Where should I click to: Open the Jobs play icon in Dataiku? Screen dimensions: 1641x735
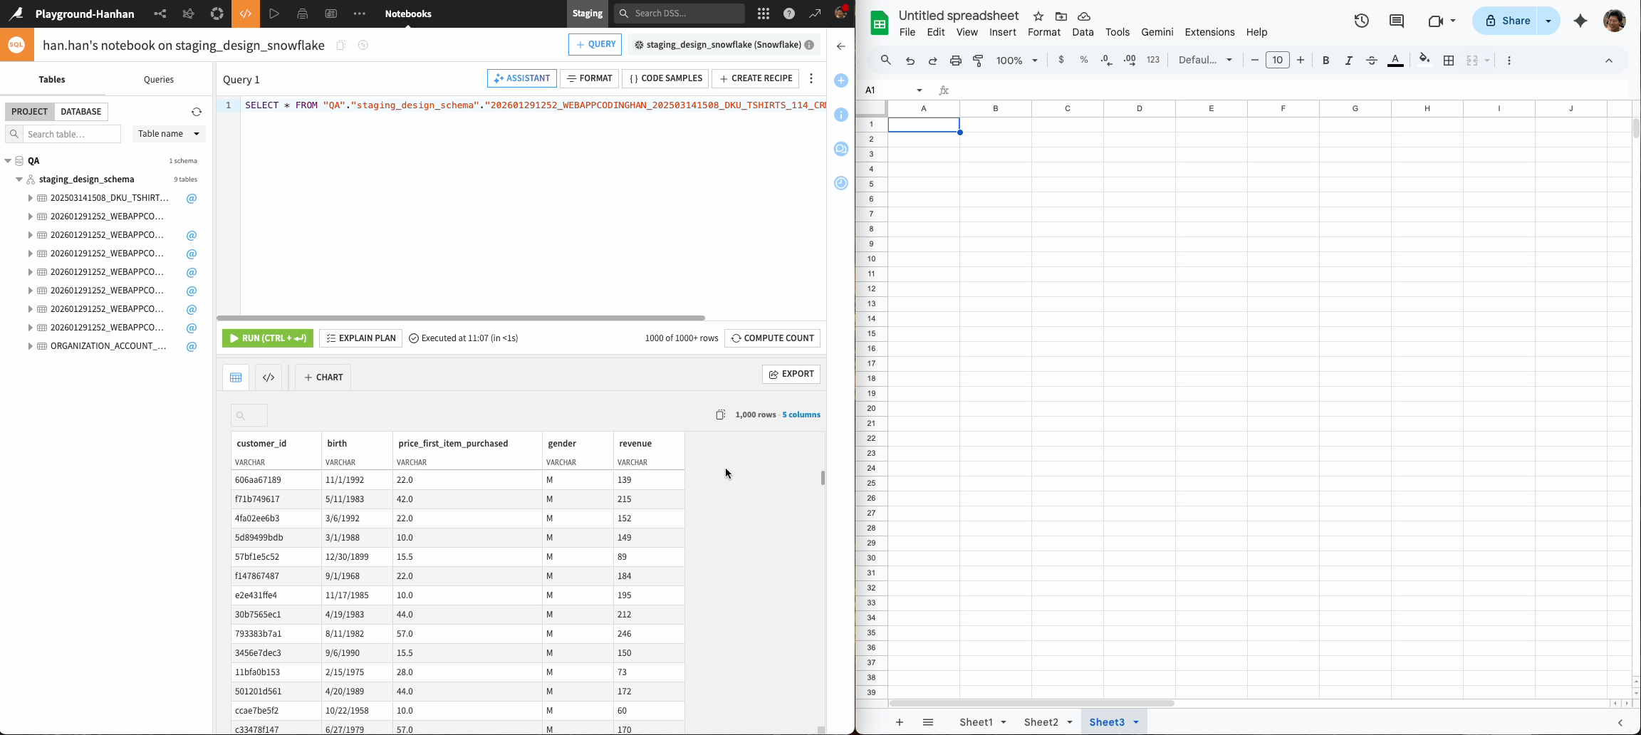pos(274,14)
